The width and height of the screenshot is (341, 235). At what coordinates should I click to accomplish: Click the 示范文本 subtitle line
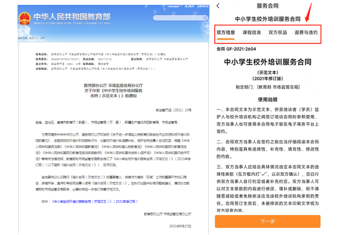[x=267, y=72]
